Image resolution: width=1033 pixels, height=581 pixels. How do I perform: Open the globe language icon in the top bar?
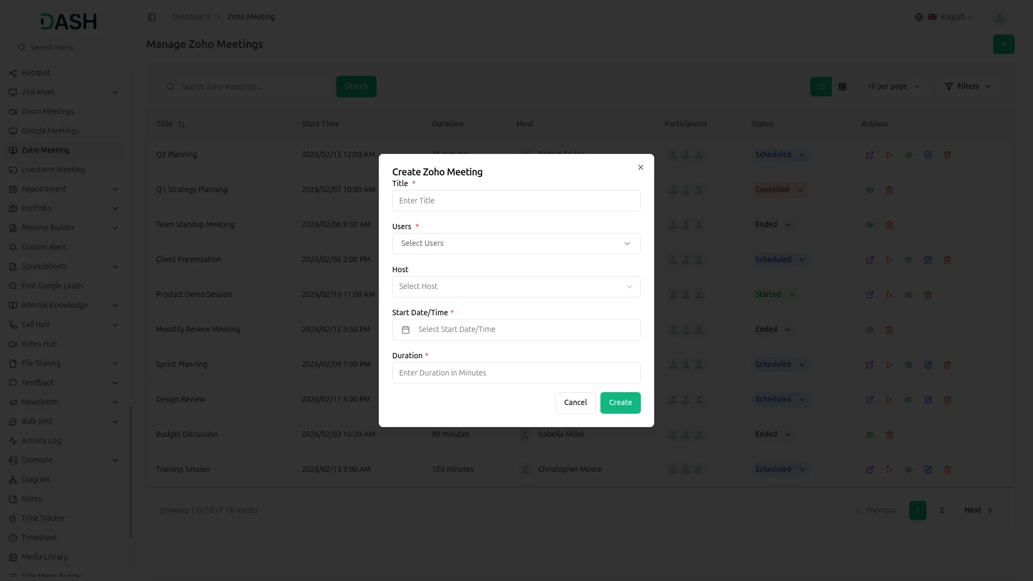coord(918,17)
